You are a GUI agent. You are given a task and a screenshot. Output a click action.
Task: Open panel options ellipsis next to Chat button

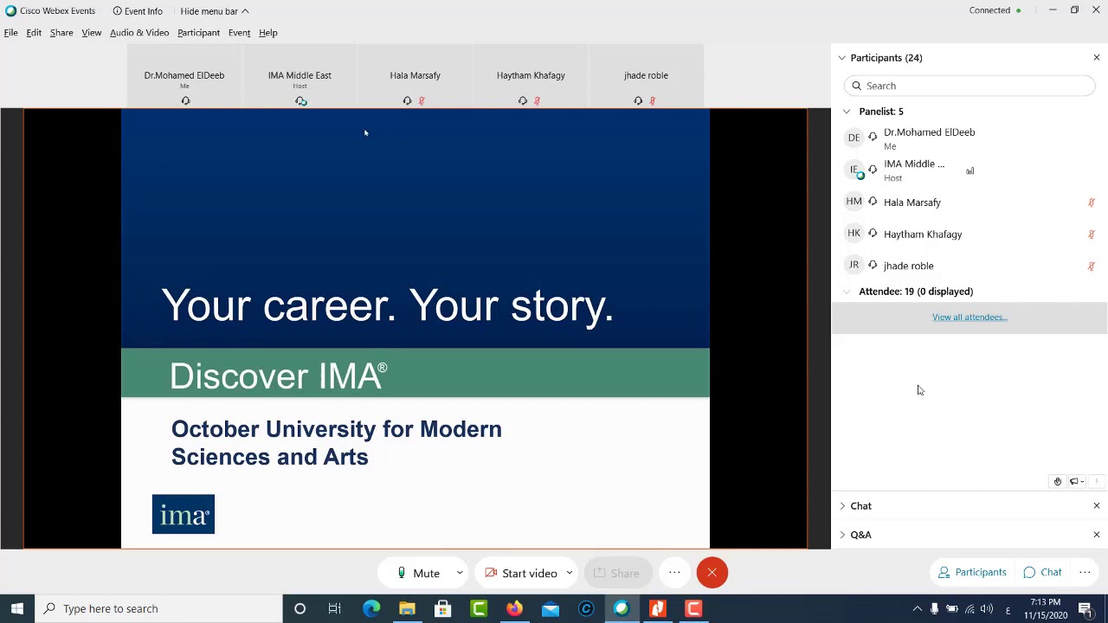point(1085,572)
